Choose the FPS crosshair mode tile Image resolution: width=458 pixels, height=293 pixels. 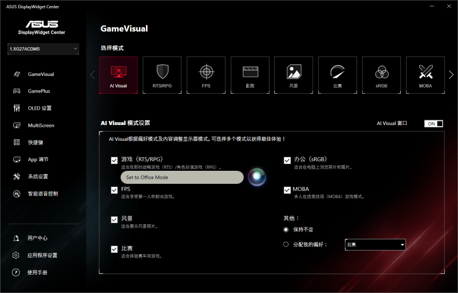206,75
